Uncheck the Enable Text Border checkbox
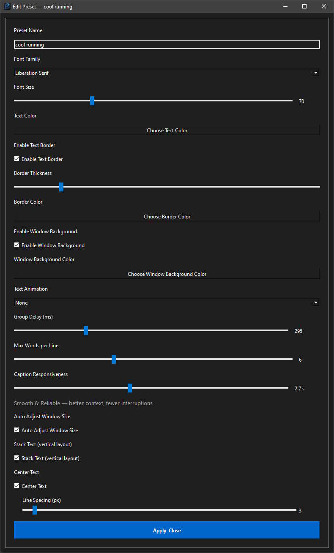334x553 pixels. (x=17, y=159)
